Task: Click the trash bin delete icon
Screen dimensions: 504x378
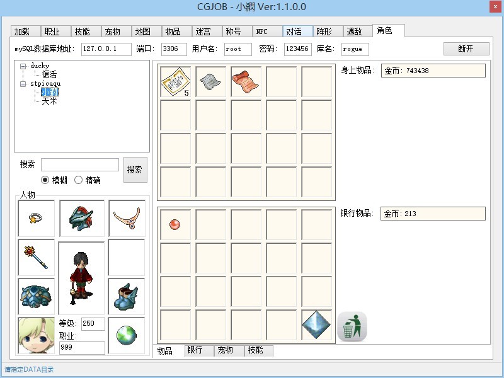Action: click(x=352, y=326)
